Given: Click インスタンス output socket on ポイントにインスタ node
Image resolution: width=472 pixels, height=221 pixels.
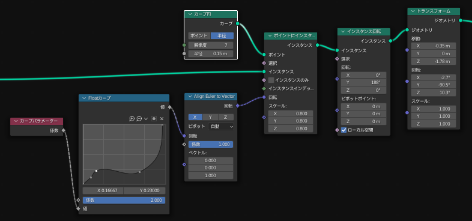Looking at the screenshot, I should click(317, 45).
